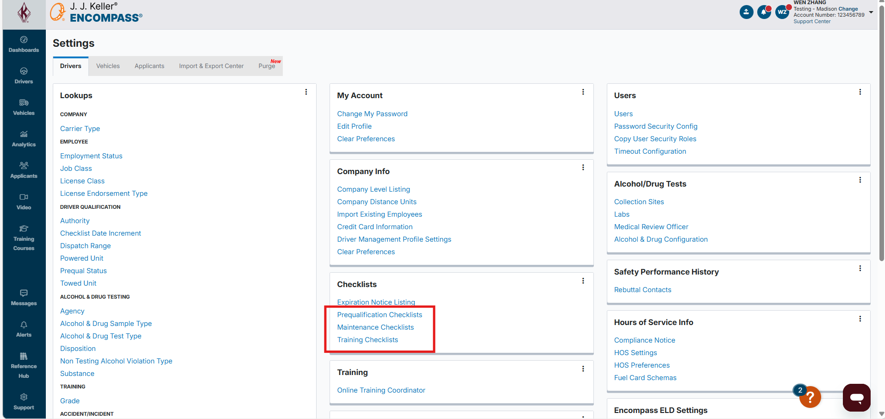Open Alcohol & Drug Configuration
This screenshot has width=885, height=419.
pyautogui.click(x=661, y=239)
